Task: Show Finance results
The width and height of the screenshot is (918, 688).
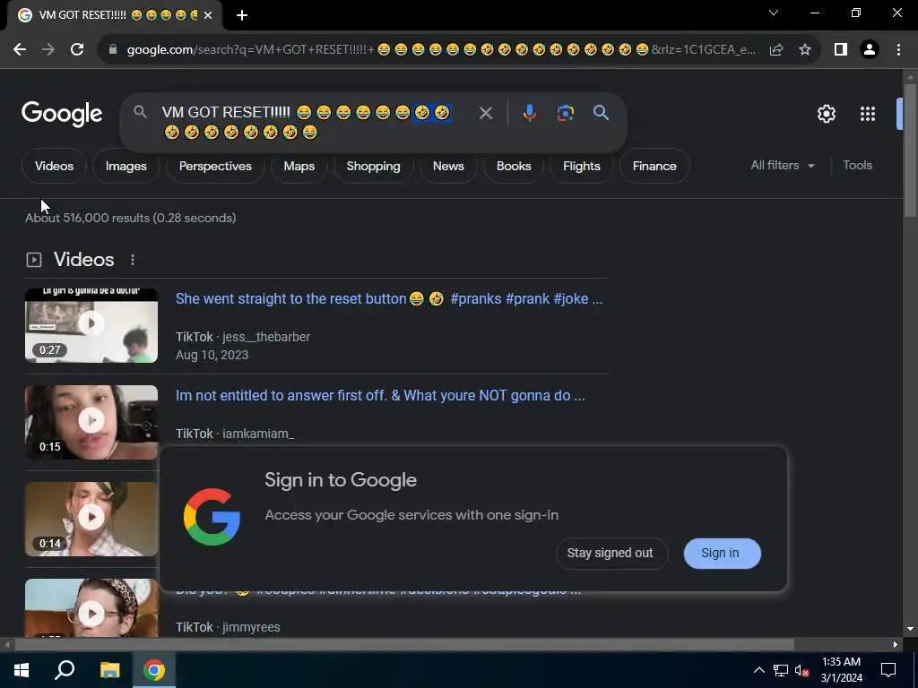Action: click(654, 166)
